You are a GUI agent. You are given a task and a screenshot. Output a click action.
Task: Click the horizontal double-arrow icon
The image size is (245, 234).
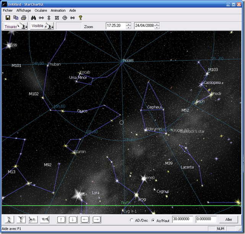41,18
